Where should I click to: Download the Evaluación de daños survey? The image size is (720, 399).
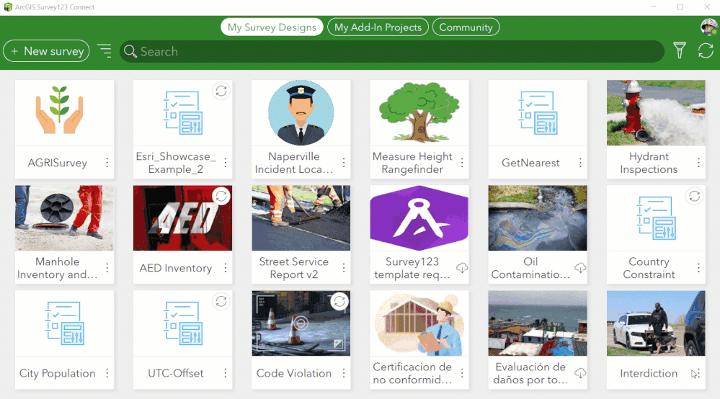[x=580, y=373]
